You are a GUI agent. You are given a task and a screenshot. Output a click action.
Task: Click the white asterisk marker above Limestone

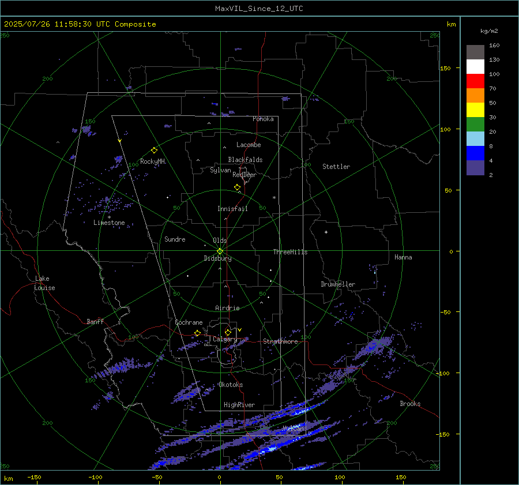pos(109,217)
